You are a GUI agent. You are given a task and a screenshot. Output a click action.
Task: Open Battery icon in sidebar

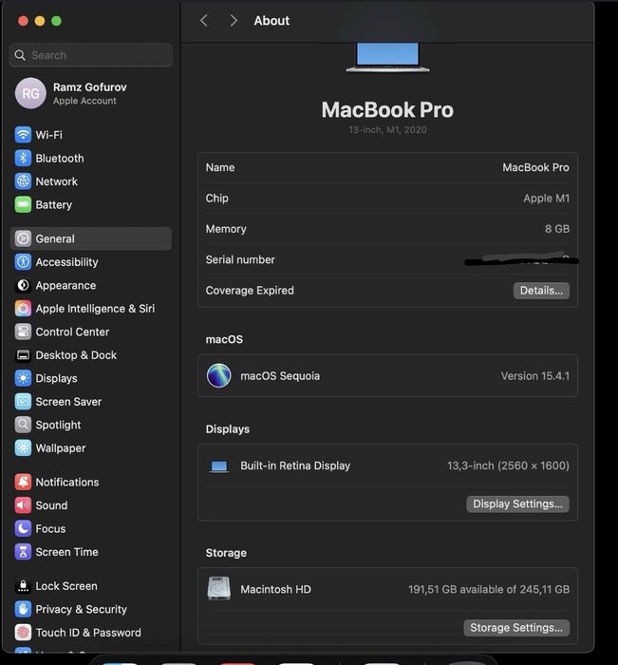(x=23, y=205)
